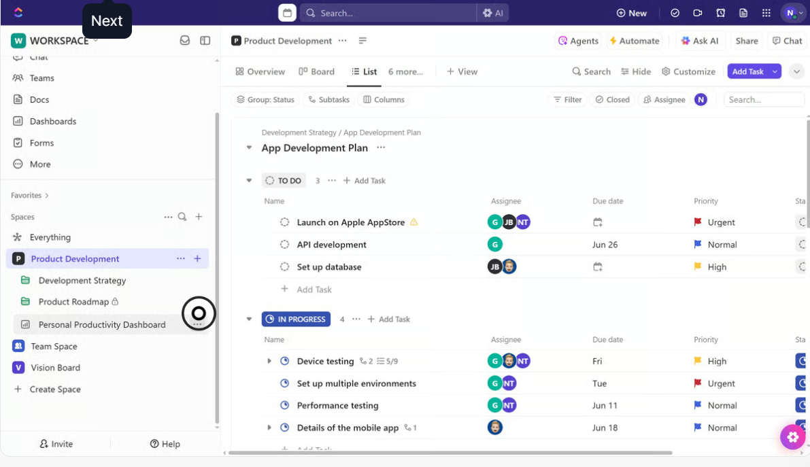Open Columns settings
This screenshot has height=467, width=810.
[x=384, y=100]
